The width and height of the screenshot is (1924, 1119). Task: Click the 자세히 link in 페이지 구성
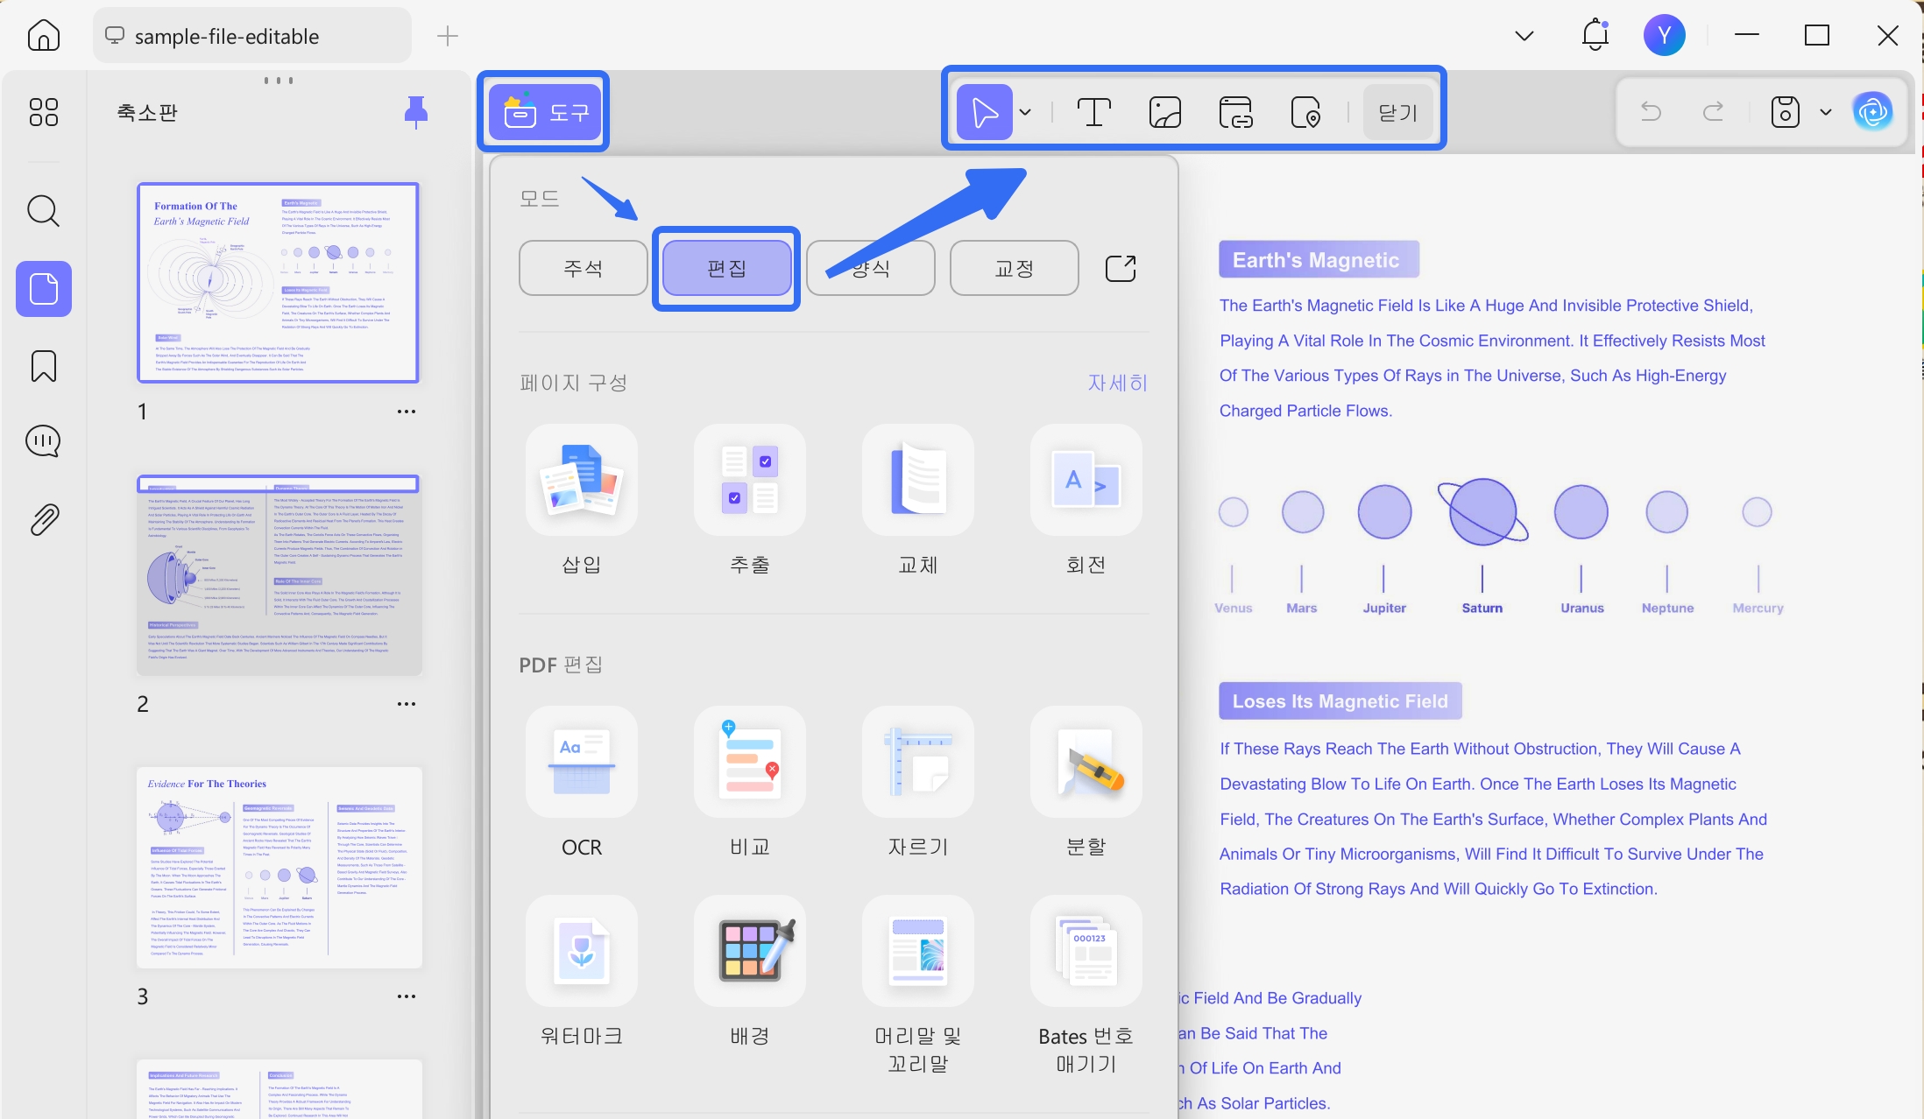1117,383
